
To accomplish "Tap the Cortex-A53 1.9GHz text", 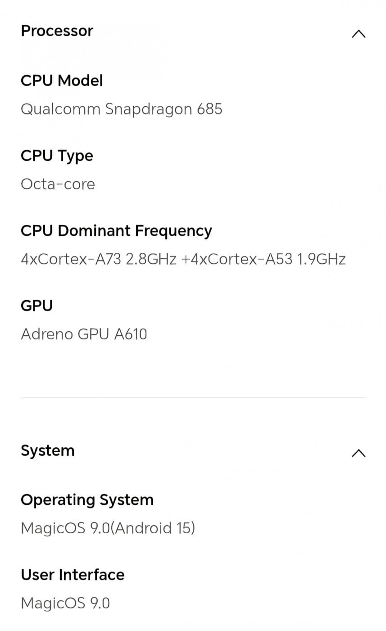I will tap(269, 259).
